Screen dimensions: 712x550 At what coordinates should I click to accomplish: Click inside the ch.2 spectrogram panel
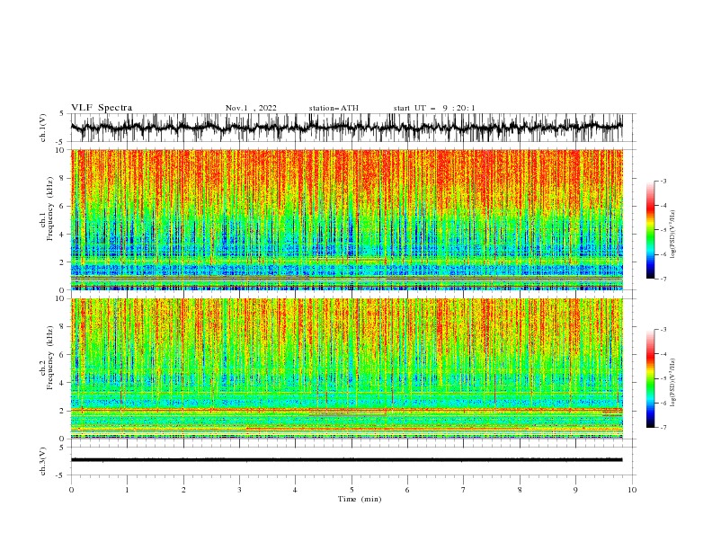point(346,368)
